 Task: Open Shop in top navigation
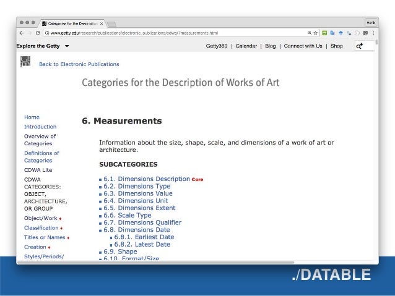(337, 46)
